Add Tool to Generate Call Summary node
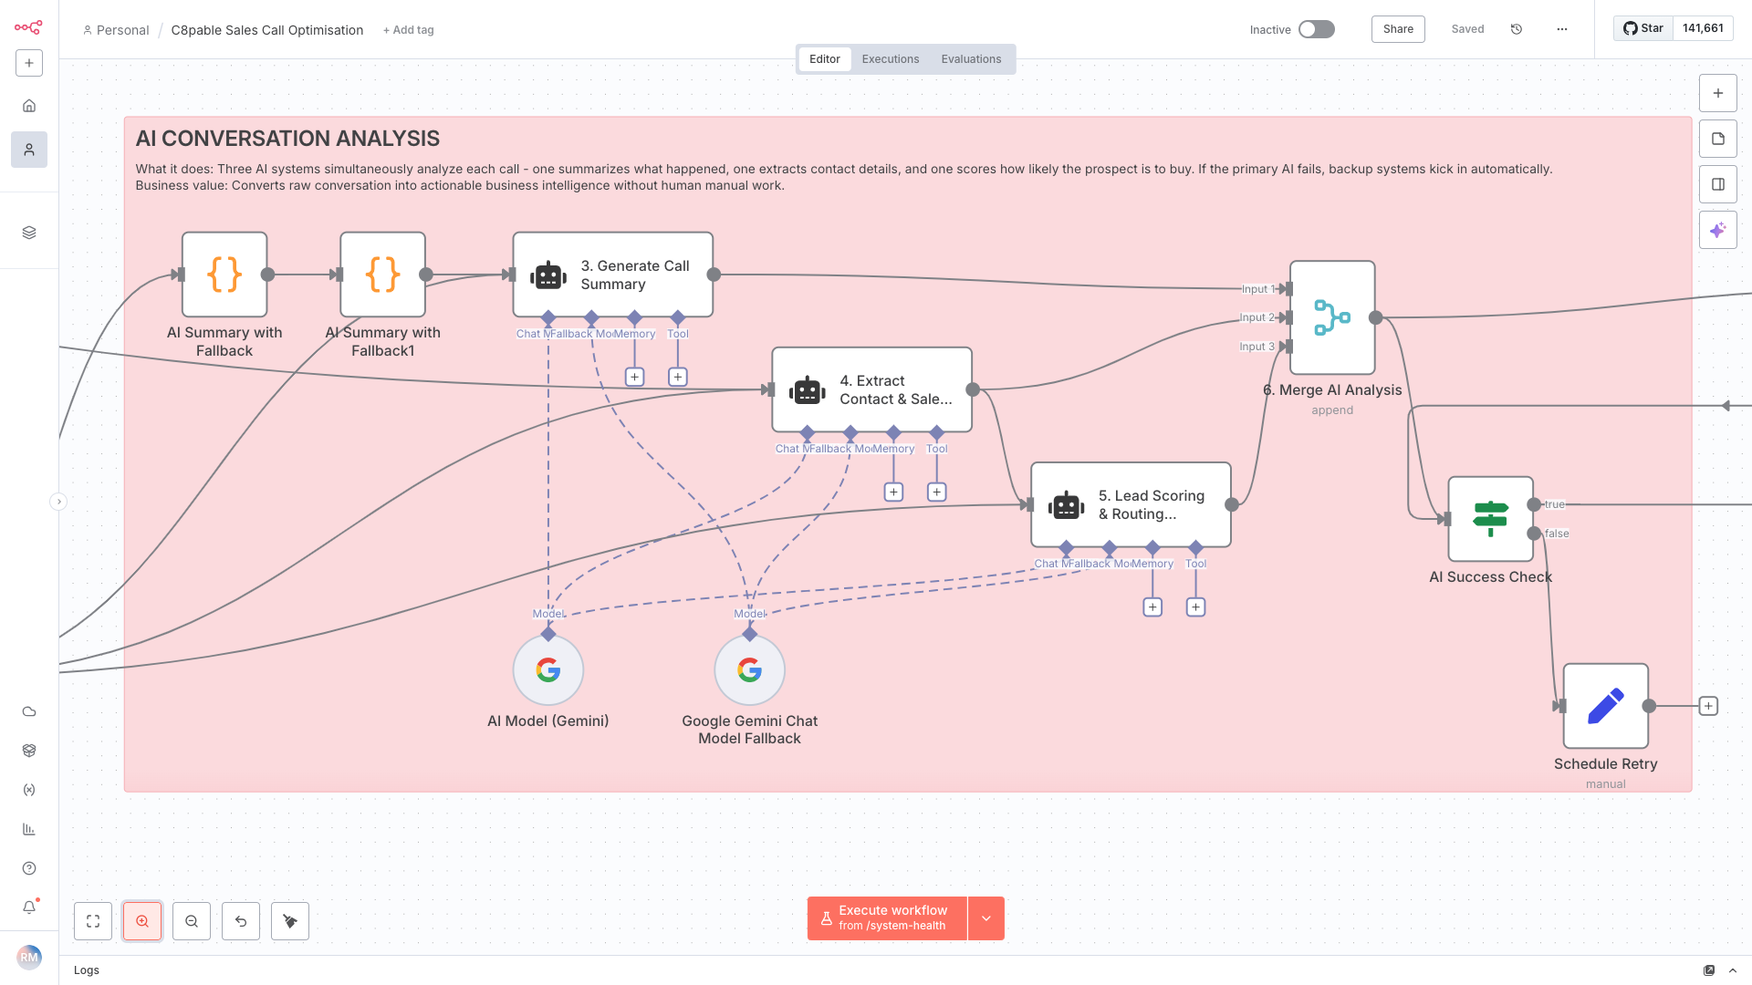Screen dimensions: 1752x985 pyautogui.click(x=678, y=377)
